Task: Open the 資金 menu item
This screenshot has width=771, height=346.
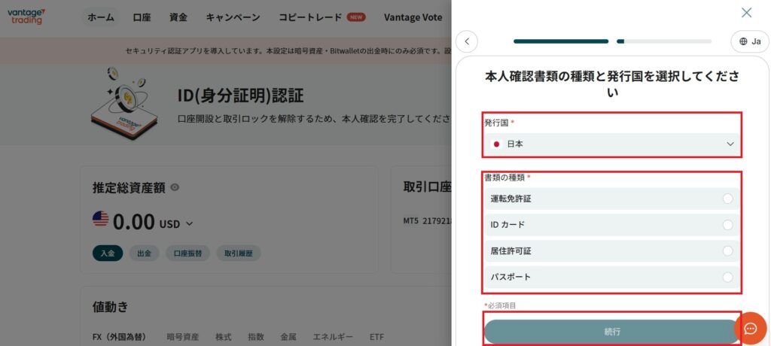Action: click(178, 17)
